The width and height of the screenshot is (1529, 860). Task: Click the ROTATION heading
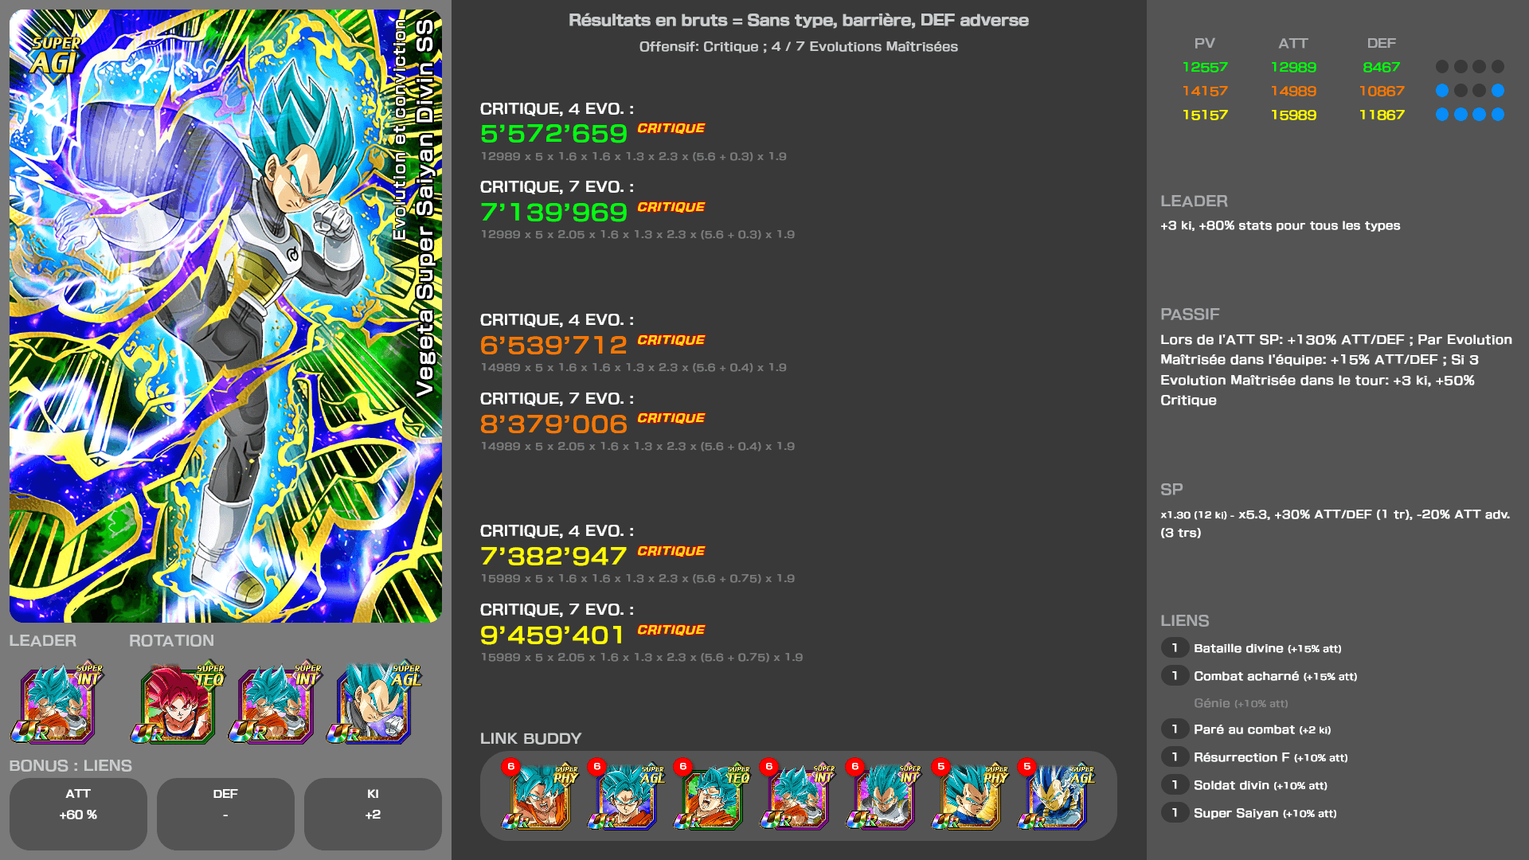click(x=171, y=640)
